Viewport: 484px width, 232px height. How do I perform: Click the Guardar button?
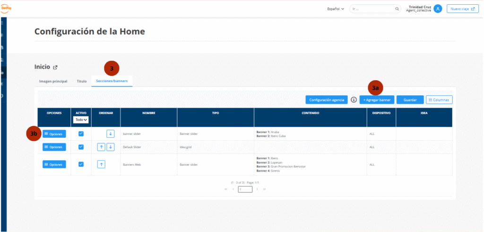click(410, 100)
